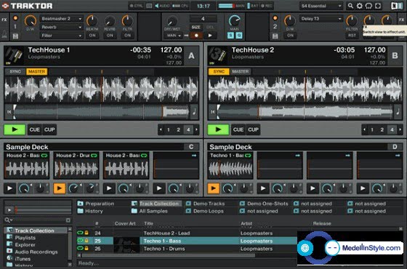Open Delay T3 effect dropdown
The width and height of the screenshot is (407, 269).
click(321, 19)
